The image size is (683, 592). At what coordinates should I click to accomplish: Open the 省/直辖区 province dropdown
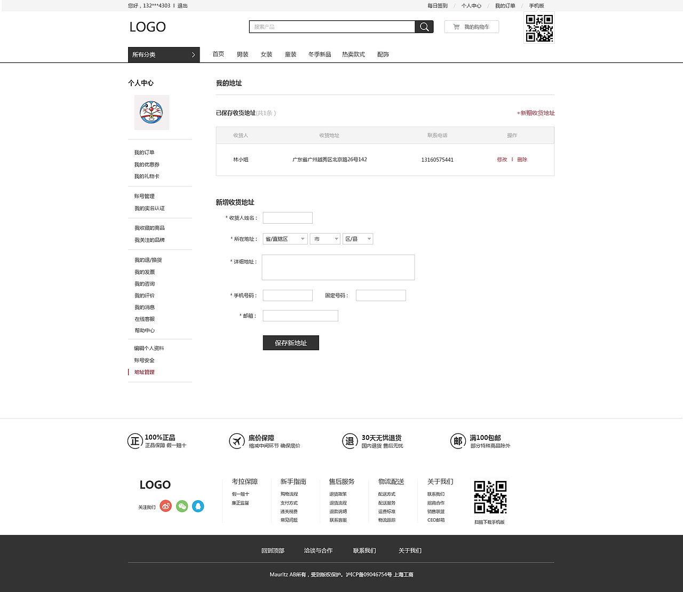[285, 239]
